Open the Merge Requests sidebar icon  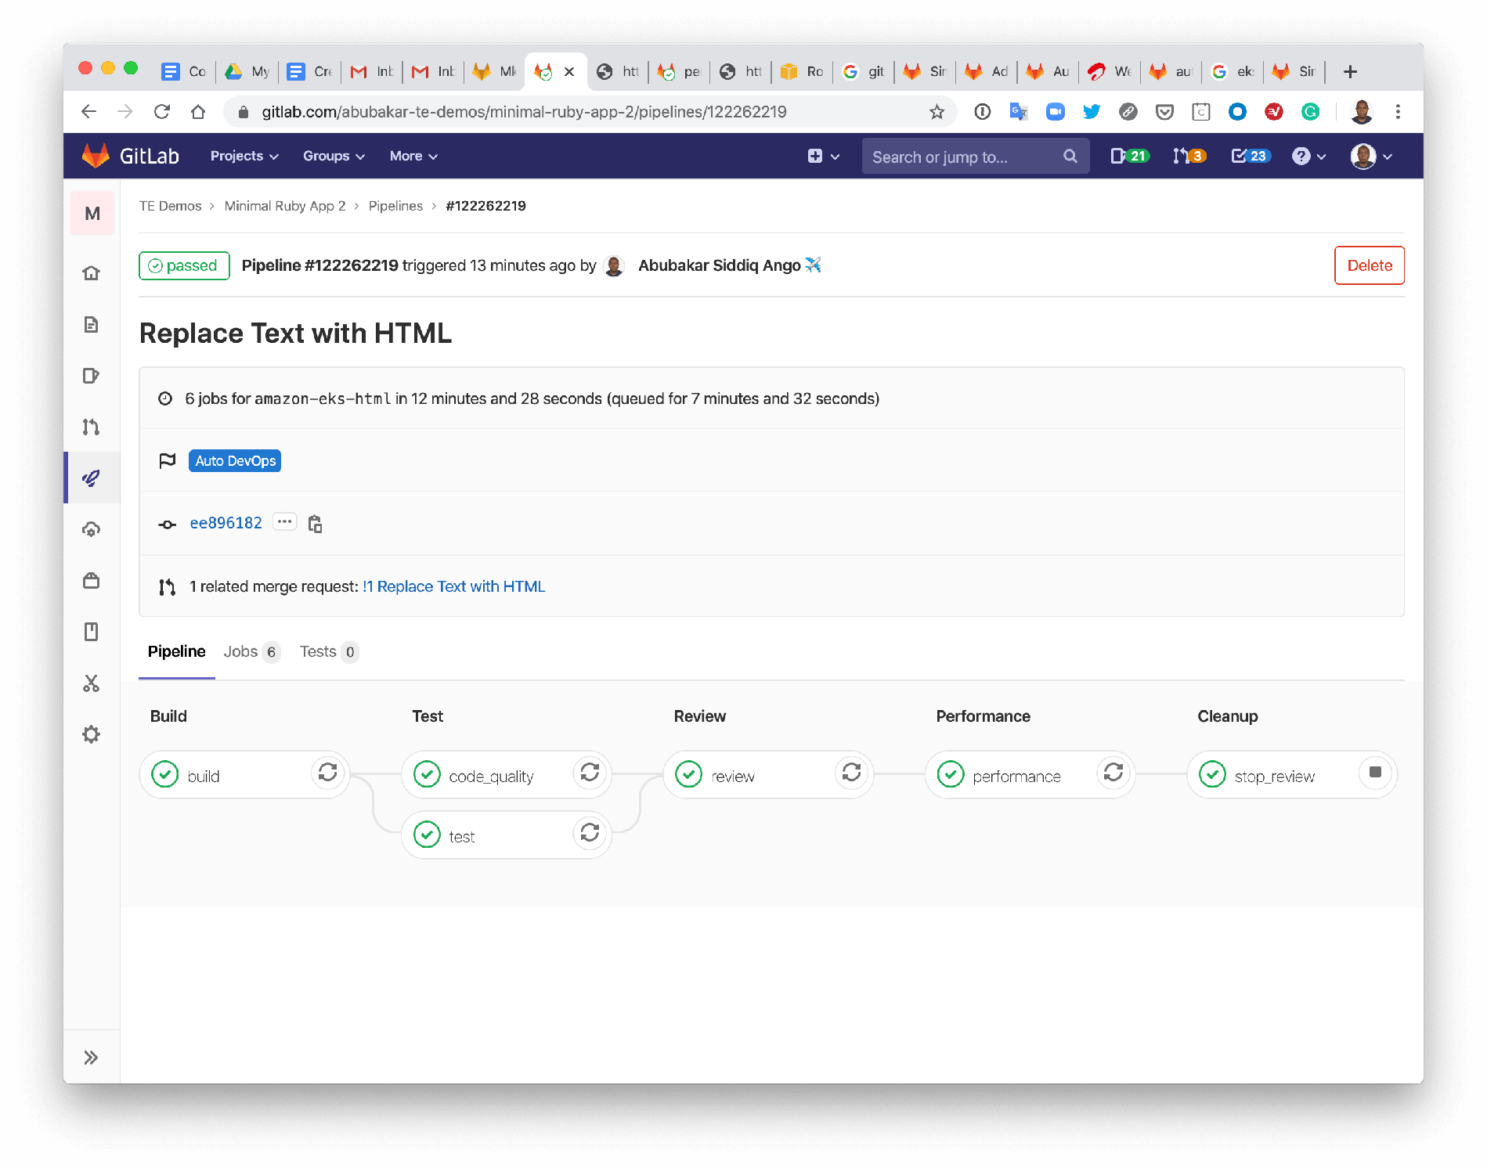(92, 427)
